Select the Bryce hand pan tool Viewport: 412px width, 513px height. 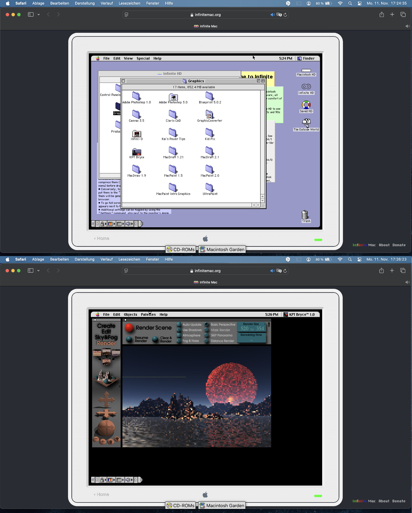(x=110, y=441)
